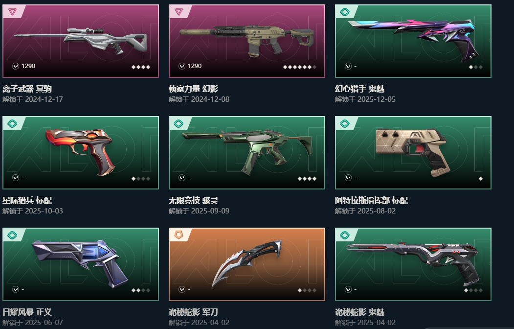The image size is (514, 329).
Task: Click the green tier badge on 星际猎兵 标配 card
Action: pyautogui.click(x=12, y=124)
